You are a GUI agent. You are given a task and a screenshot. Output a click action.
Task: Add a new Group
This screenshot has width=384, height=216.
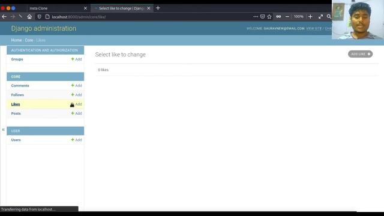coord(76,59)
